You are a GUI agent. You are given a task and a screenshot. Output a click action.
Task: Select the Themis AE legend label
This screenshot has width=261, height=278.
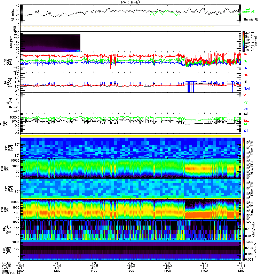coord(251,19)
